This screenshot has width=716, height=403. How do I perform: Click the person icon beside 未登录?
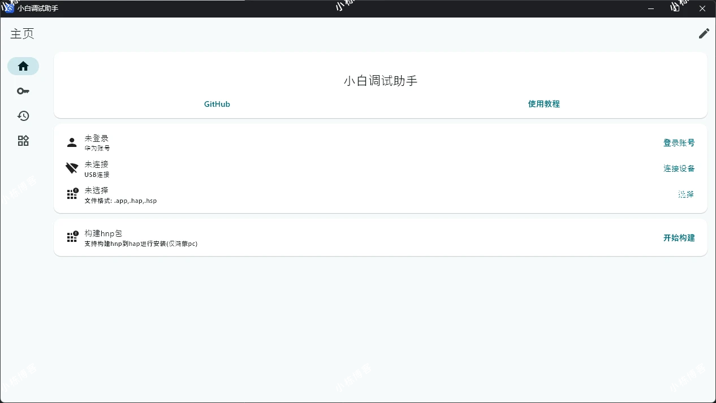[72, 142]
